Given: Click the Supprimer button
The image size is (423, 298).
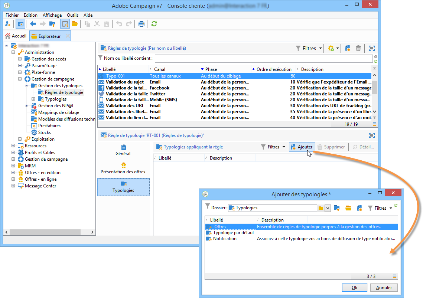Looking at the screenshot, I should click(x=331, y=147).
